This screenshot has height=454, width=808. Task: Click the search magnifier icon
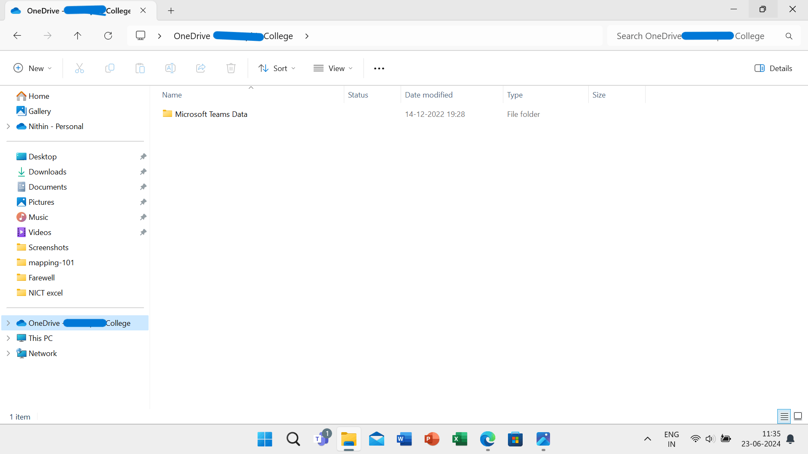point(789,36)
